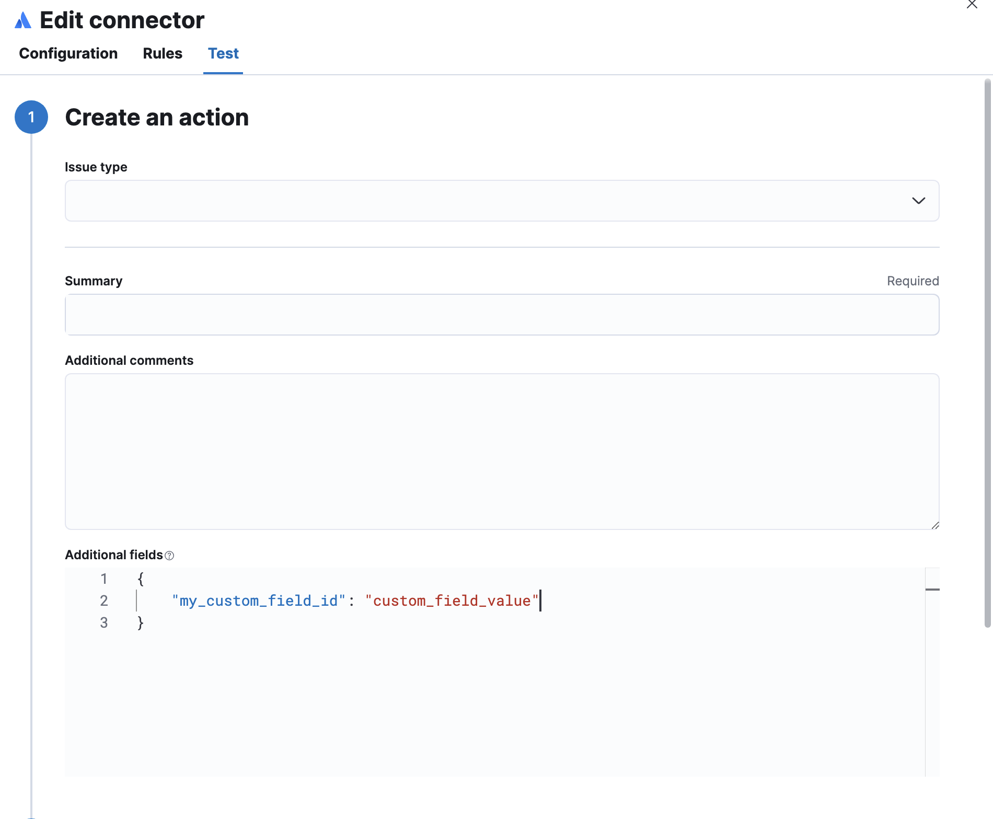Viewport: 993px width, 819px height.
Task: Click the comments textarea resize handle
Action: 935,526
